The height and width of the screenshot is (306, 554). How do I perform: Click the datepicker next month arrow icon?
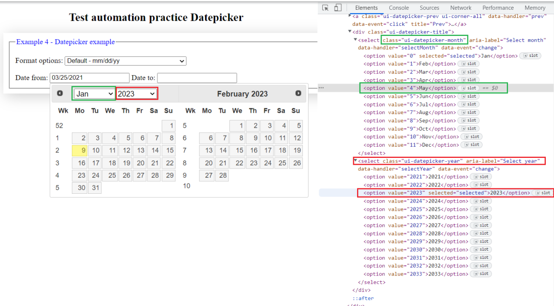[298, 93]
